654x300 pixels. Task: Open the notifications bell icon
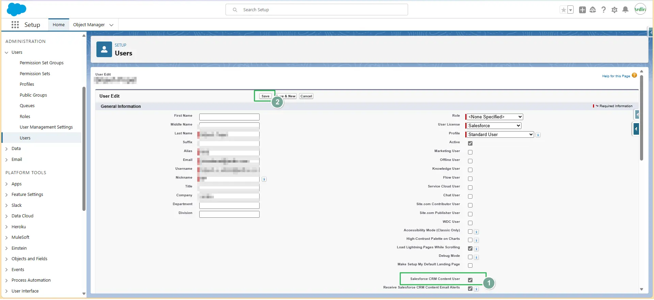(625, 10)
